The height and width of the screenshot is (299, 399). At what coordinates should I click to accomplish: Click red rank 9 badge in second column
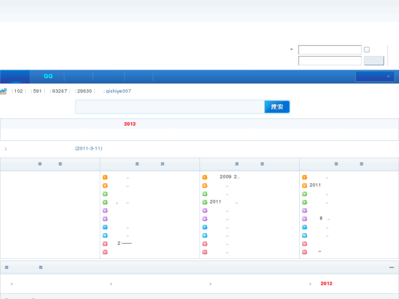(105, 244)
